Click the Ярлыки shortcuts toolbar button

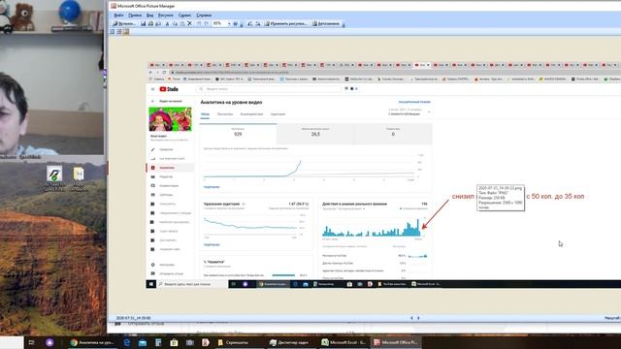click(124, 23)
